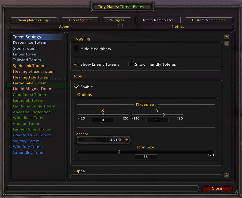Click the scroll up arrow icon

tap(227, 37)
